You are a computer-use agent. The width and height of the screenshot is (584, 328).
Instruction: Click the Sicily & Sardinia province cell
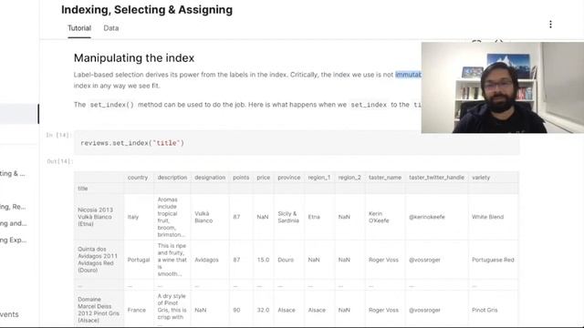coord(288,217)
